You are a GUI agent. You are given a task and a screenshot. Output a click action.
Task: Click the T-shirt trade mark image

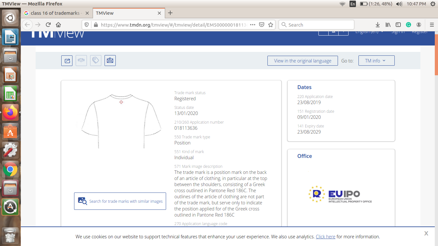tap(121, 121)
